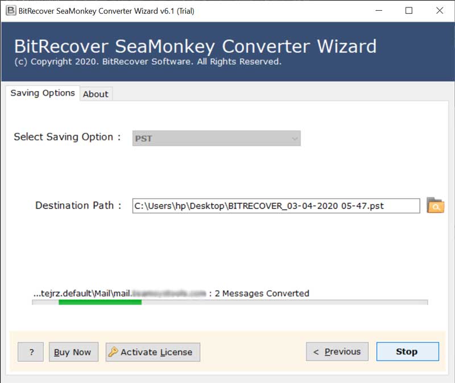This screenshot has height=383, width=455.
Task: Click the BitRecover app icon in title bar
Action: coord(11,11)
